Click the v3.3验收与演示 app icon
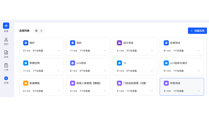Image resolution: width=209 pixels, height=117 pixels. click(166, 63)
